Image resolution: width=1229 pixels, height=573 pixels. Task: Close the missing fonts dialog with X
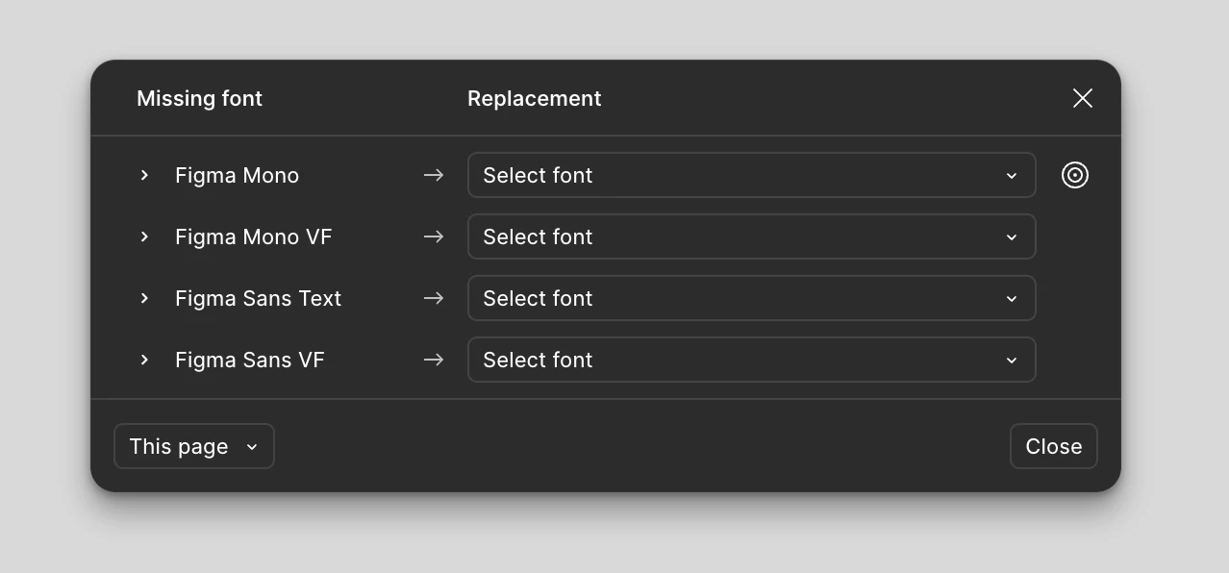click(x=1082, y=98)
